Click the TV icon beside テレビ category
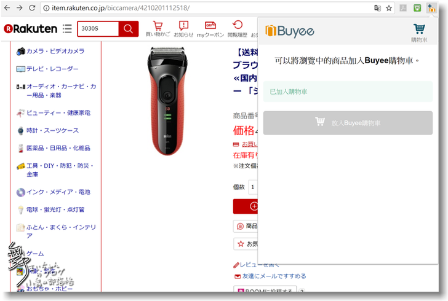The image size is (448, 301). point(20,69)
